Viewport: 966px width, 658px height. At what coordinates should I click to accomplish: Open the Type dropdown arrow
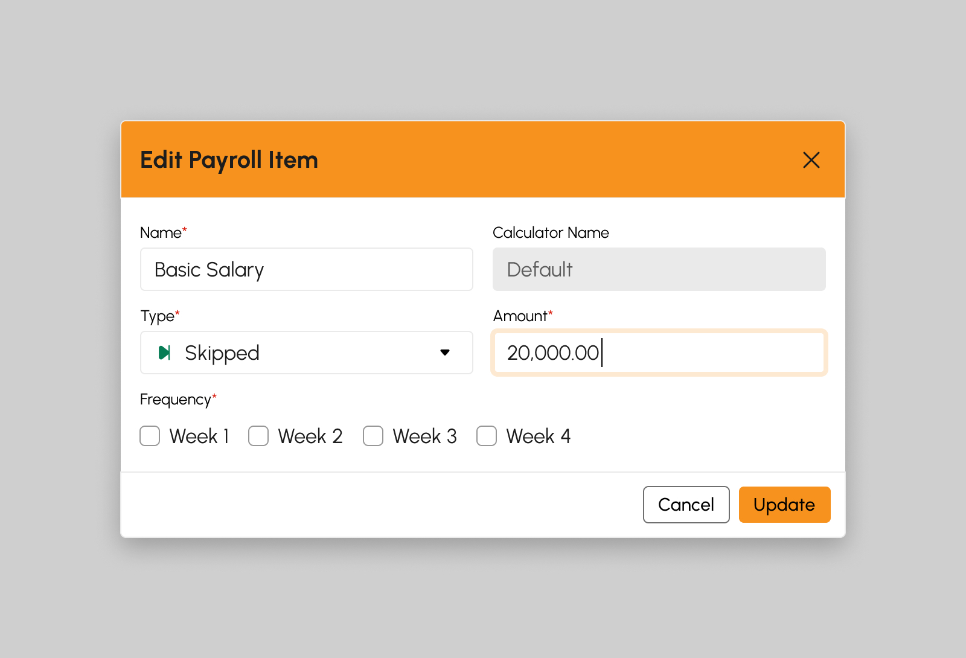click(x=445, y=353)
